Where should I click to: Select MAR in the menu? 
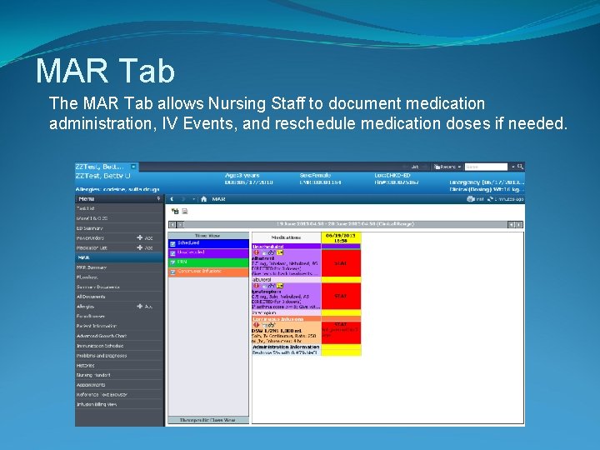pyautogui.click(x=119, y=257)
